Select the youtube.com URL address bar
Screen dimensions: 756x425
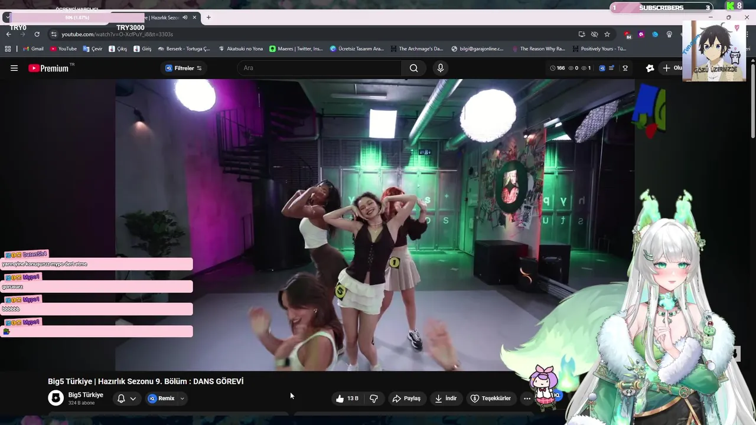coord(117,34)
